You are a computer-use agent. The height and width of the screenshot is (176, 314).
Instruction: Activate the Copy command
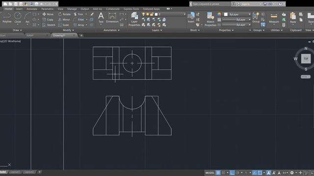(48, 20)
